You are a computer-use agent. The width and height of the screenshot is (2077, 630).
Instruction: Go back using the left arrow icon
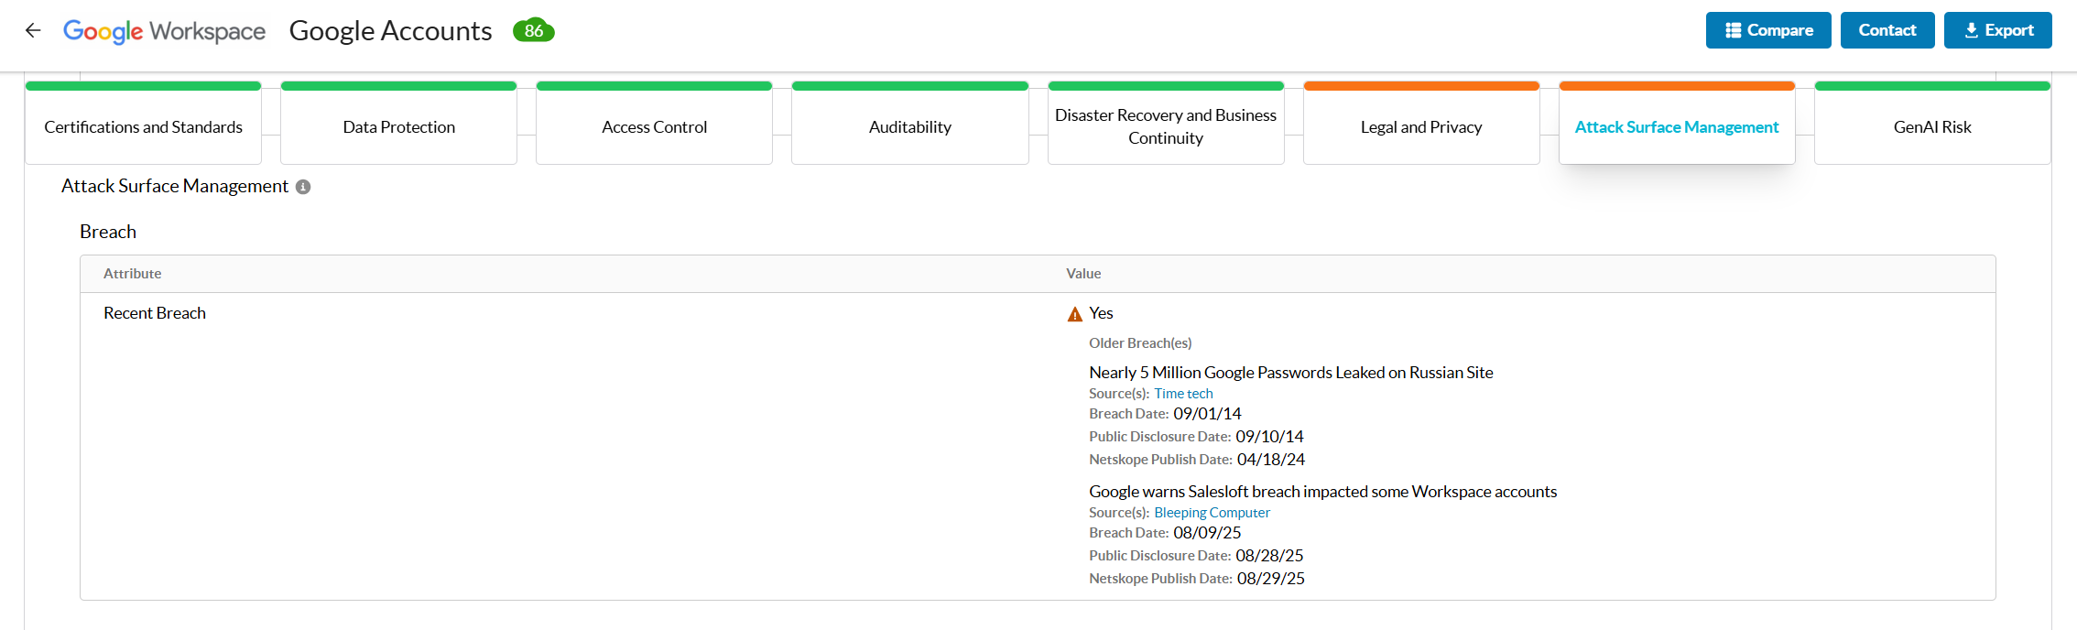click(x=33, y=30)
